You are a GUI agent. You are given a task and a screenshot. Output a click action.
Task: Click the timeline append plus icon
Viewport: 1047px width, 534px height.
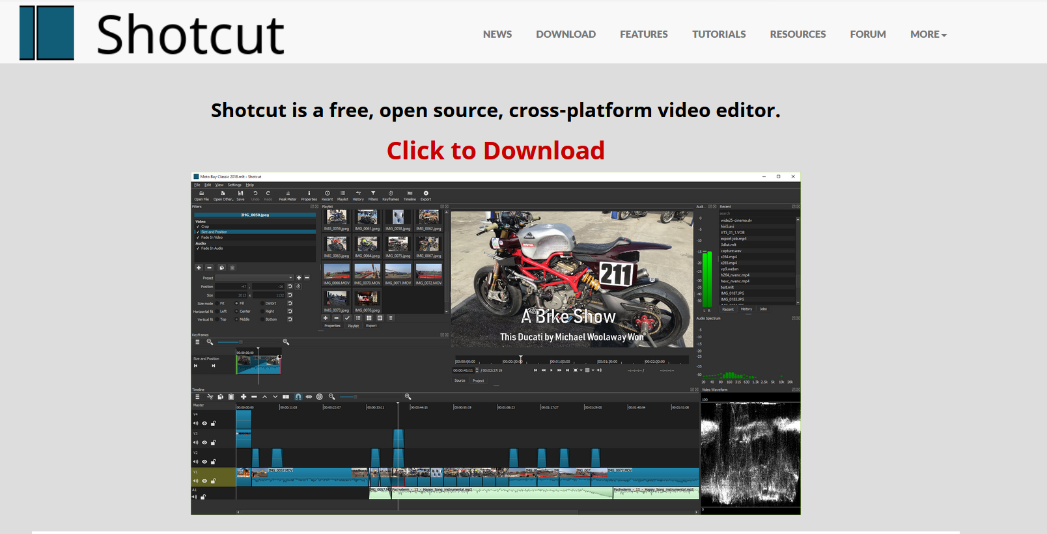pyautogui.click(x=244, y=397)
